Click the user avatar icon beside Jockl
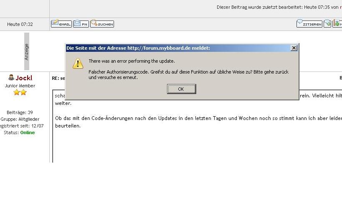 click(x=11, y=77)
